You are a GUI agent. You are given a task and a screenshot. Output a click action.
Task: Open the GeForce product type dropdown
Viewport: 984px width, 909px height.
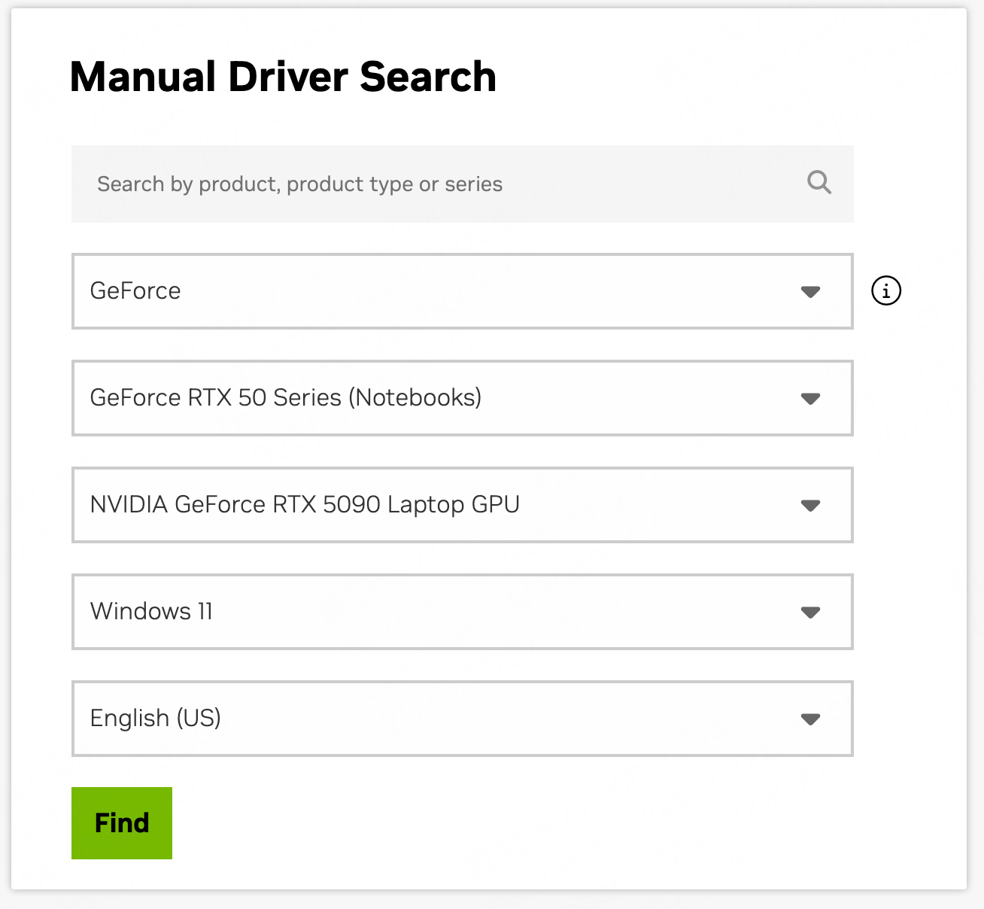462,291
